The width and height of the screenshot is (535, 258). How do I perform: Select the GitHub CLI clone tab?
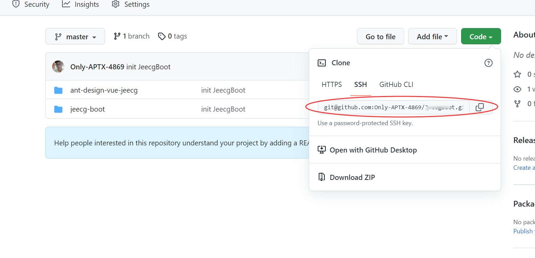(396, 85)
